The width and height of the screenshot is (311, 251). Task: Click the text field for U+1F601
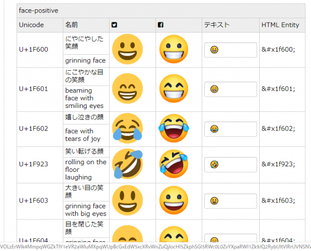click(231, 89)
